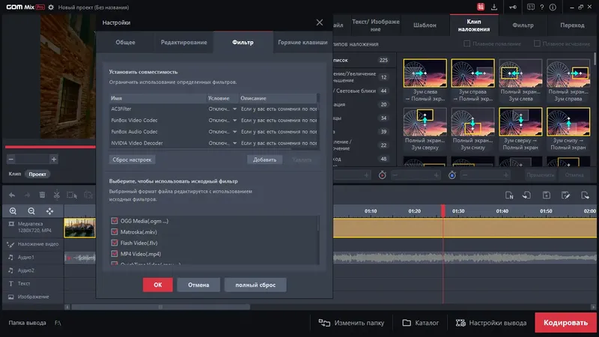Expand condition dropdown for NVIDIA Video Decoder

coord(222,142)
